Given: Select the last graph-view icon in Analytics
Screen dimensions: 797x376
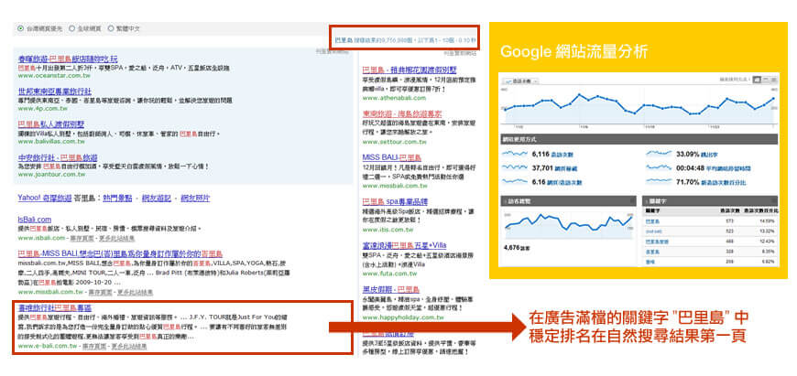Looking at the screenshot, I should point(774,80).
